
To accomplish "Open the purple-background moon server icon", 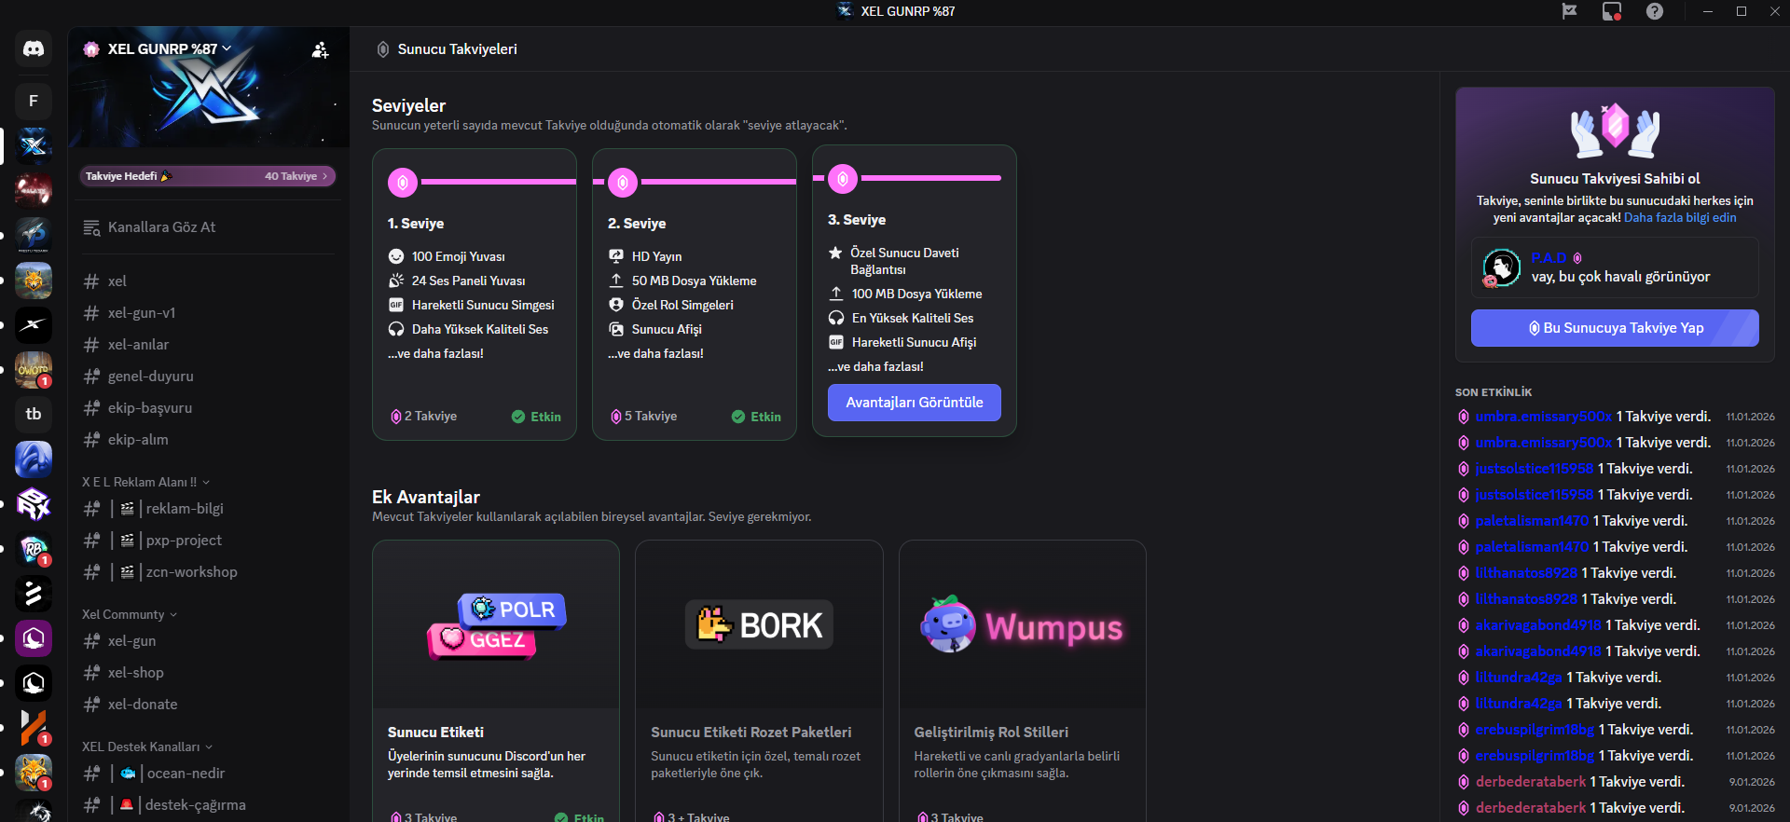I will (x=34, y=638).
